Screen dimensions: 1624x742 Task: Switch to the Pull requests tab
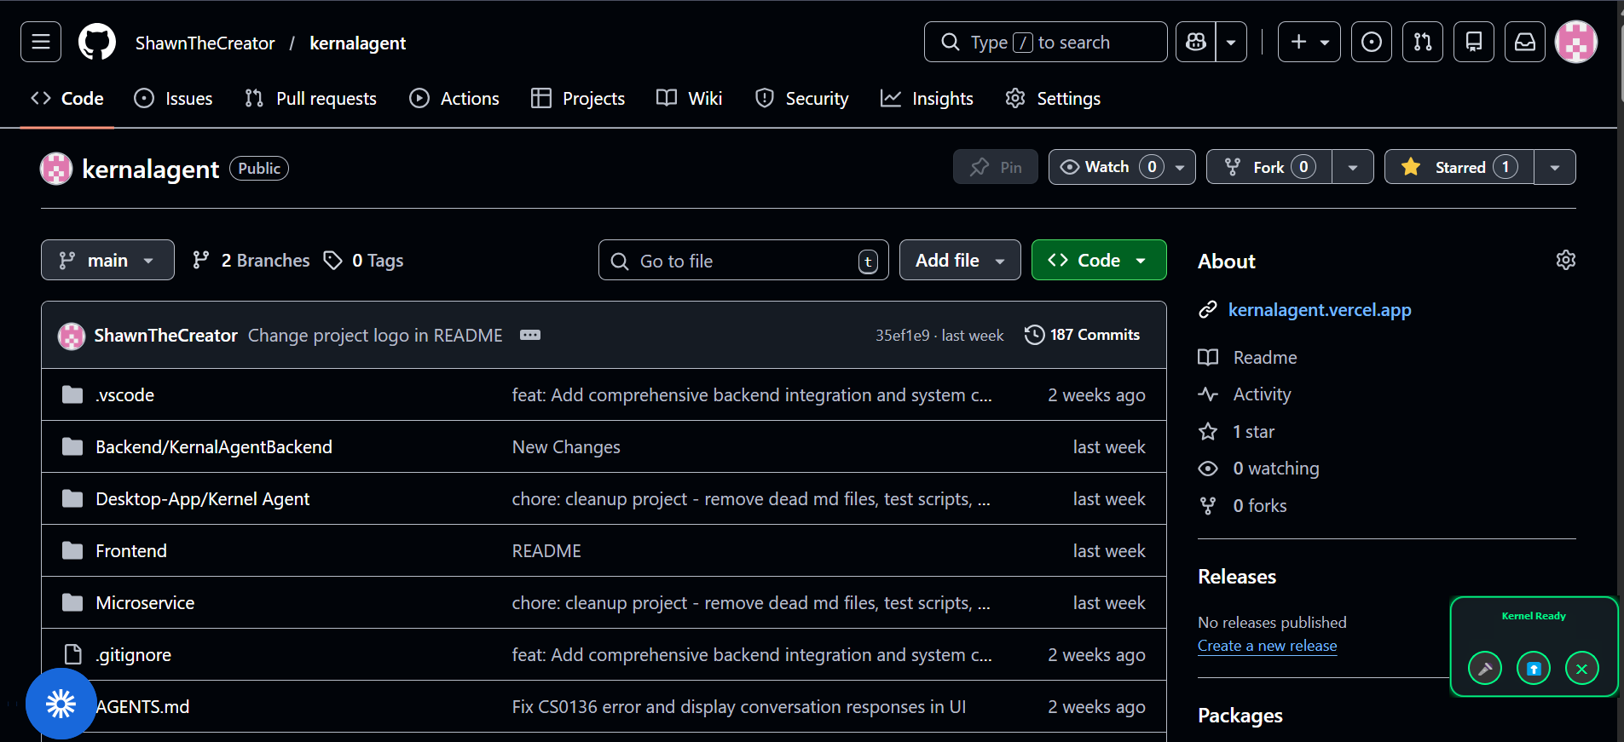click(x=310, y=98)
